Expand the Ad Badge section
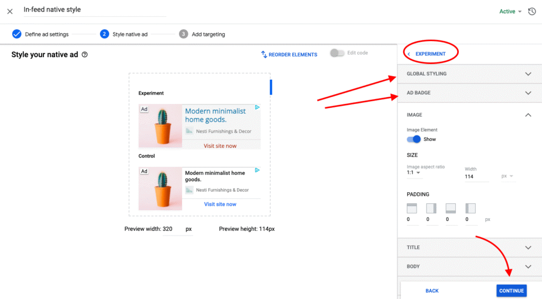 click(470, 93)
